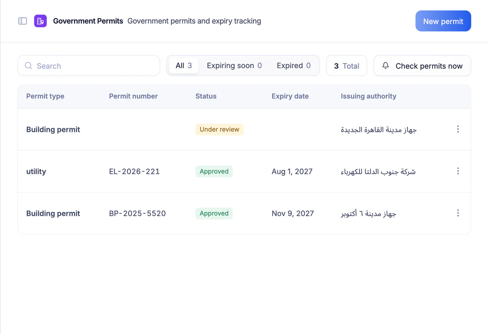Viewport: 488px width, 334px height.
Task: Click the Issuing authority column header
Action: coord(368,96)
